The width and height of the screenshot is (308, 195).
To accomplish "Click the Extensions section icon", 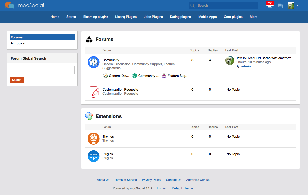I will pos(89,116).
